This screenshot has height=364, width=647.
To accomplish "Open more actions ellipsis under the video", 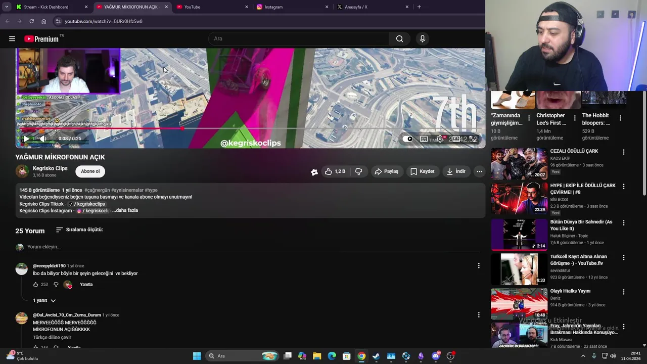I will 479,171.
